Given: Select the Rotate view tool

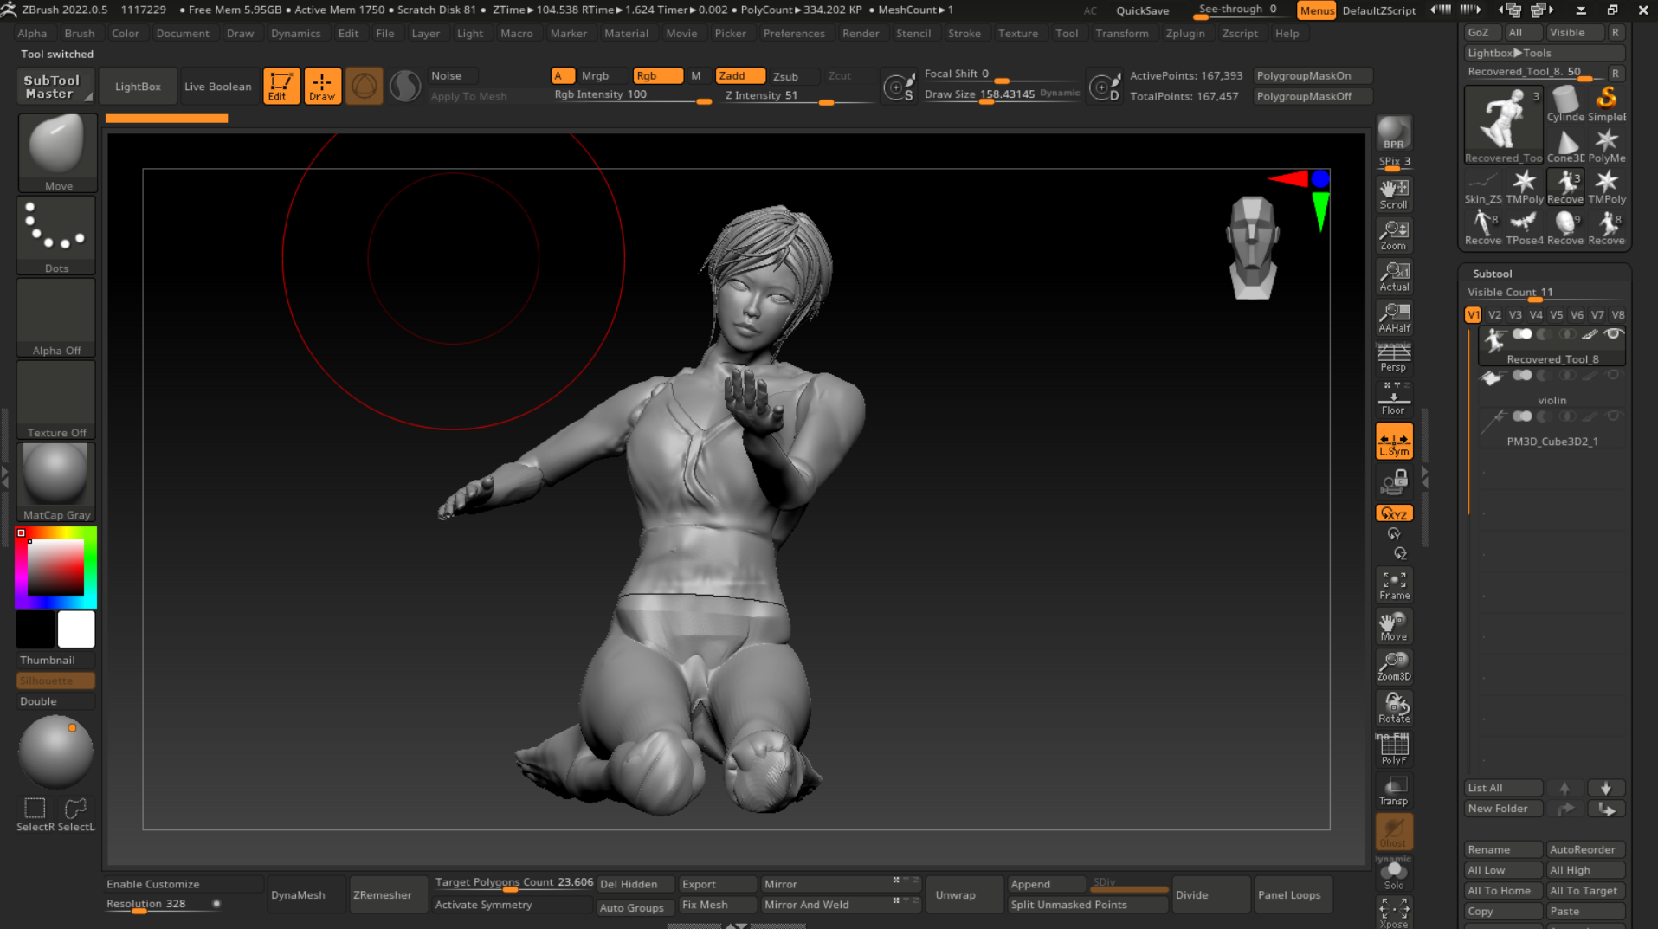Looking at the screenshot, I should pyautogui.click(x=1393, y=707).
